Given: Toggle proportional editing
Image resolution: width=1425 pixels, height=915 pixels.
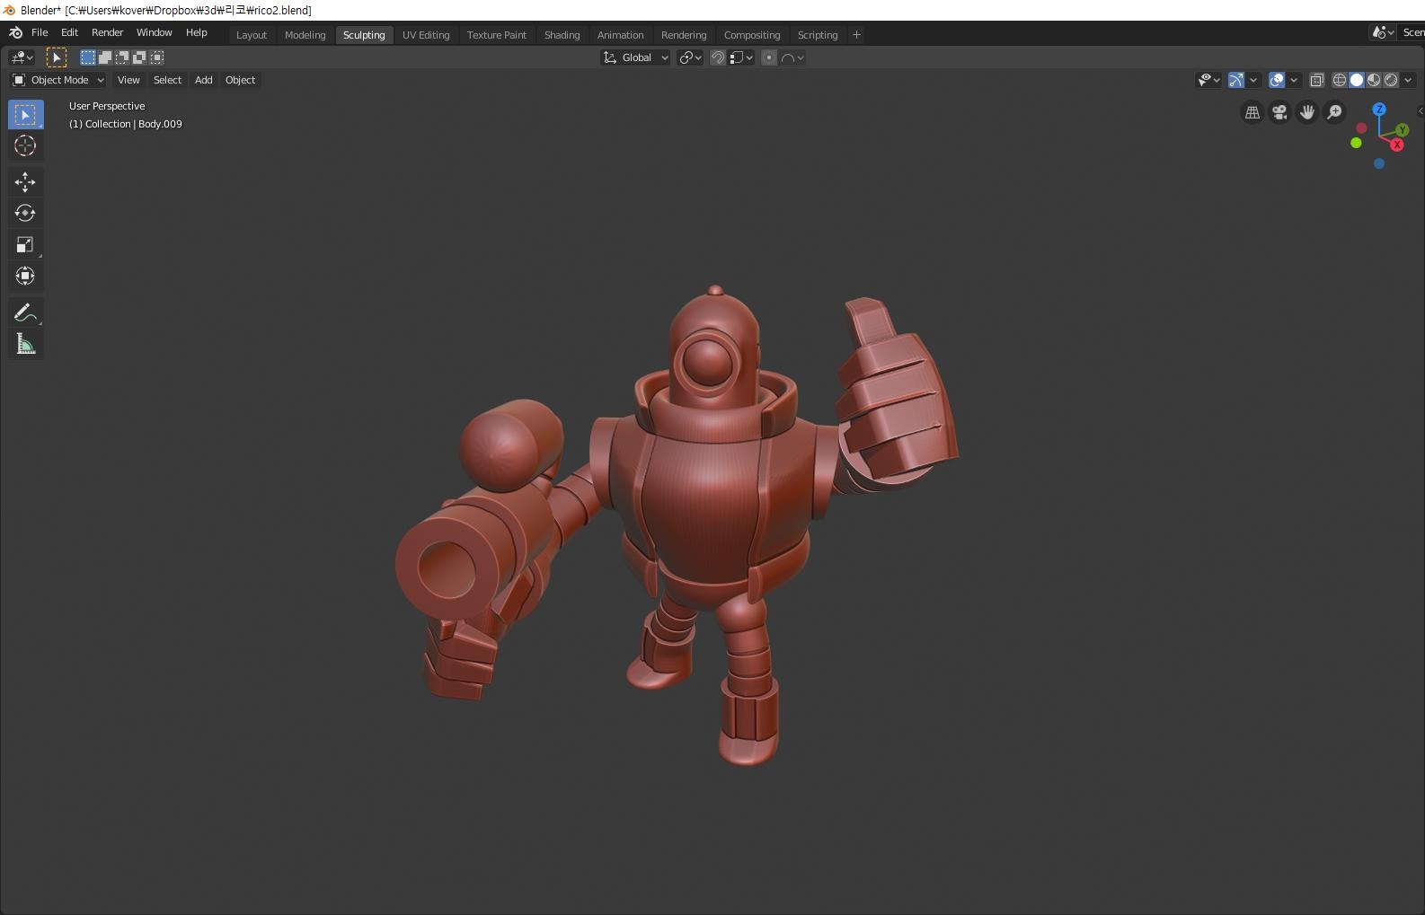Looking at the screenshot, I should coord(769,57).
